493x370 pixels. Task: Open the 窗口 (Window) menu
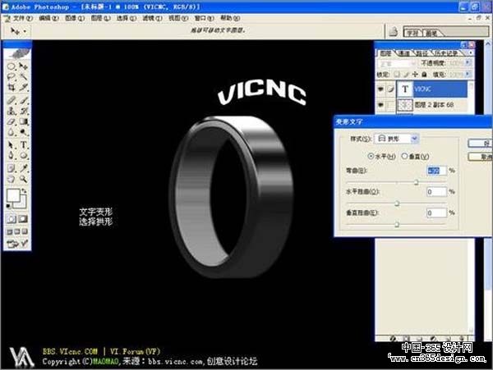[x=204, y=18]
